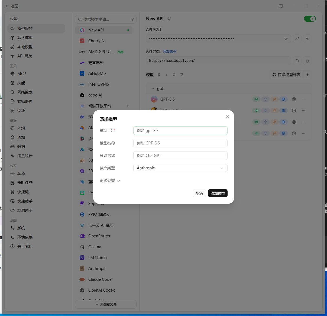Close the 添加模型 dialog with X

click(228, 117)
